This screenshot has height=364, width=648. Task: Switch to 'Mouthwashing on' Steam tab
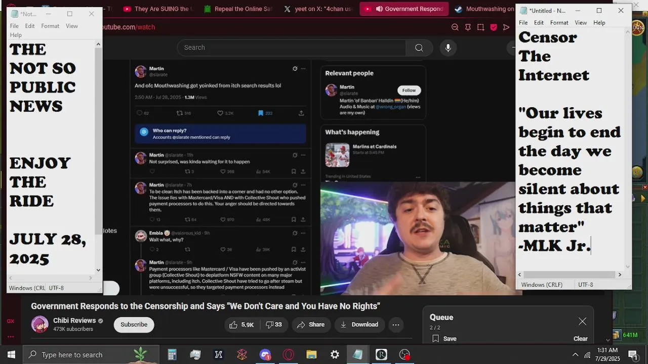484,9
